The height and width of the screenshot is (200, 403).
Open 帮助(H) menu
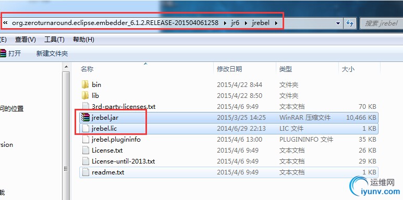click(x=83, y=40)
